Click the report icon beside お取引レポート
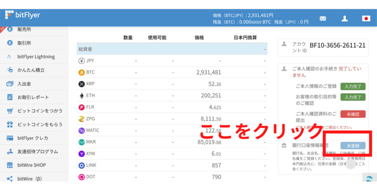377x188 pixels. click(10, 97)
